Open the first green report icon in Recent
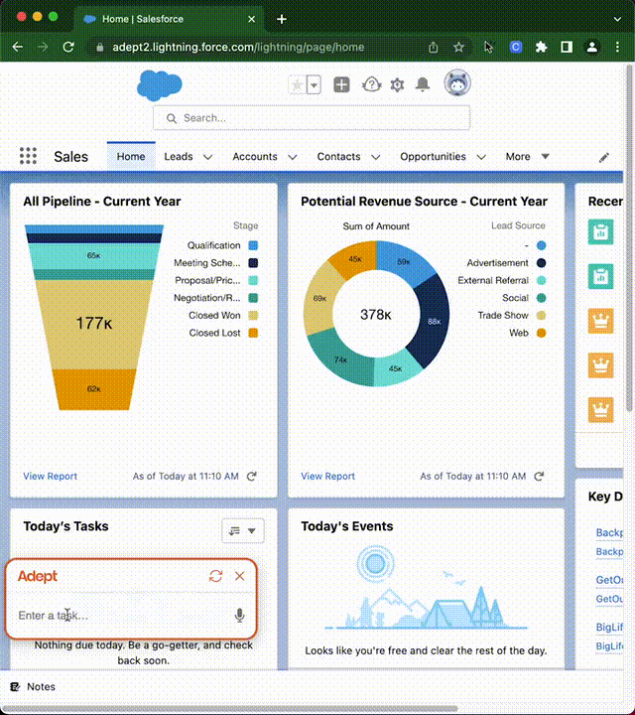Image resolution: width=635 pixels, height=715 pixels. pos(600,232)
